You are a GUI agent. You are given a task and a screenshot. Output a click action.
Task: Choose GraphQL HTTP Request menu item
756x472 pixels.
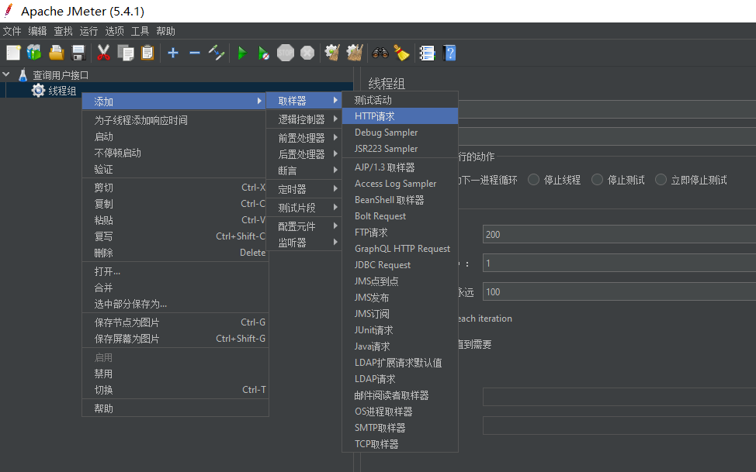400,249
